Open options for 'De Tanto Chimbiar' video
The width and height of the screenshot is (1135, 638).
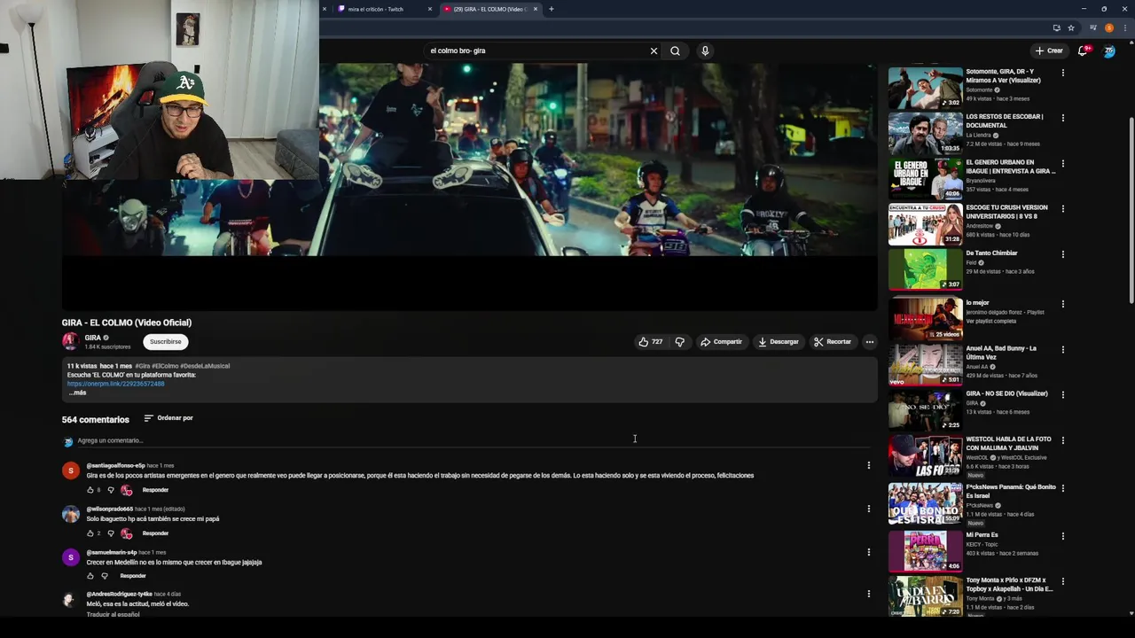[x=1062, y=254]
